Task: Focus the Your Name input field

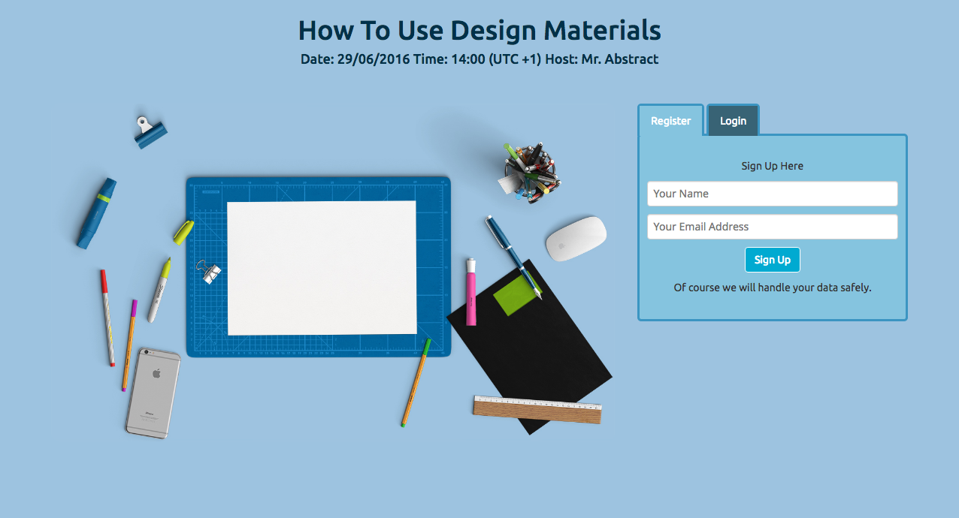Action: [772, 194]
